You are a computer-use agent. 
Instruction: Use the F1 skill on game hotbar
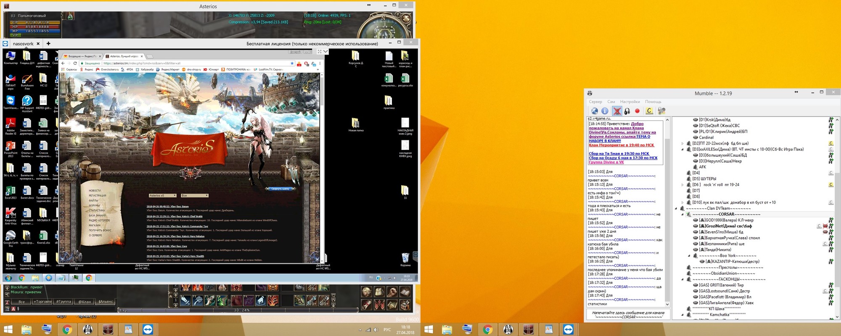[185, 300]
